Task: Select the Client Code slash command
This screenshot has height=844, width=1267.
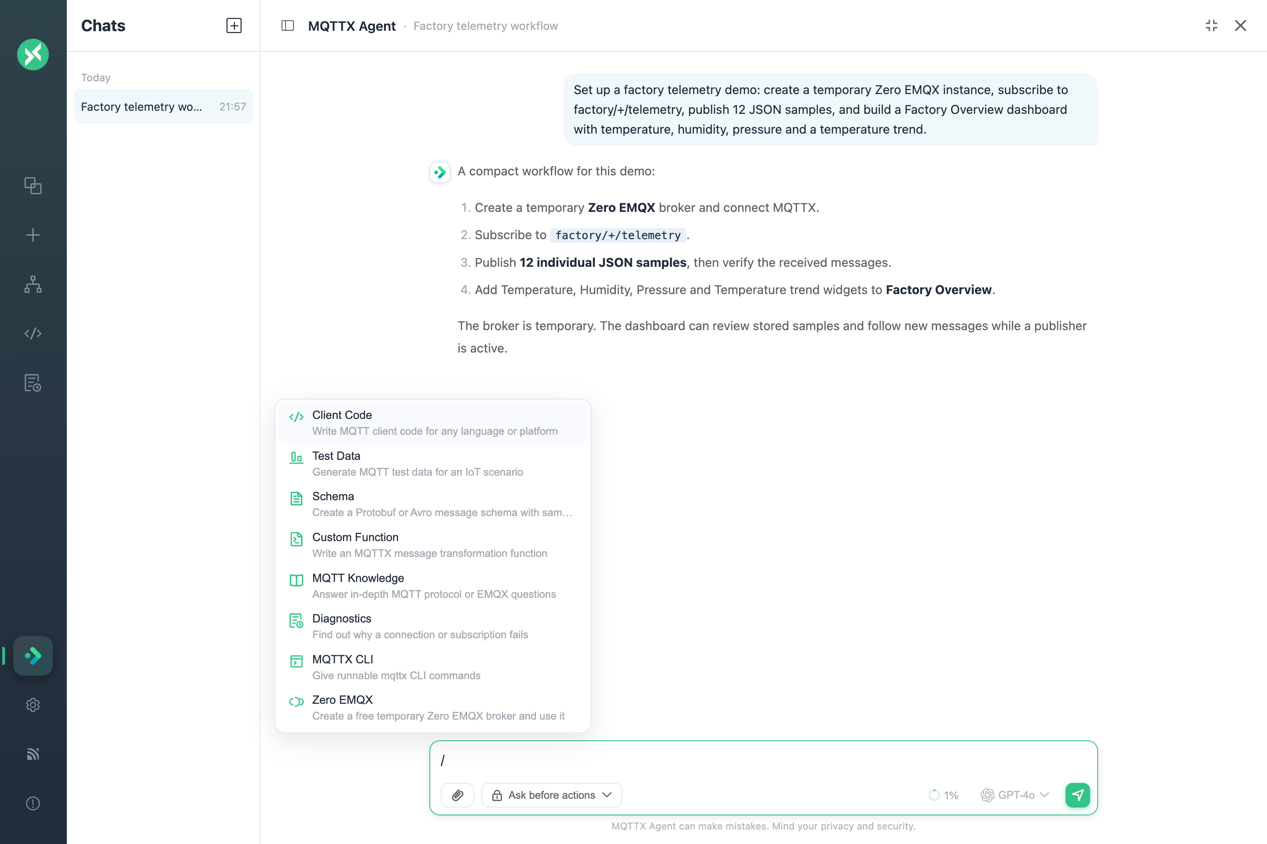Action: [x=432, y=423]
